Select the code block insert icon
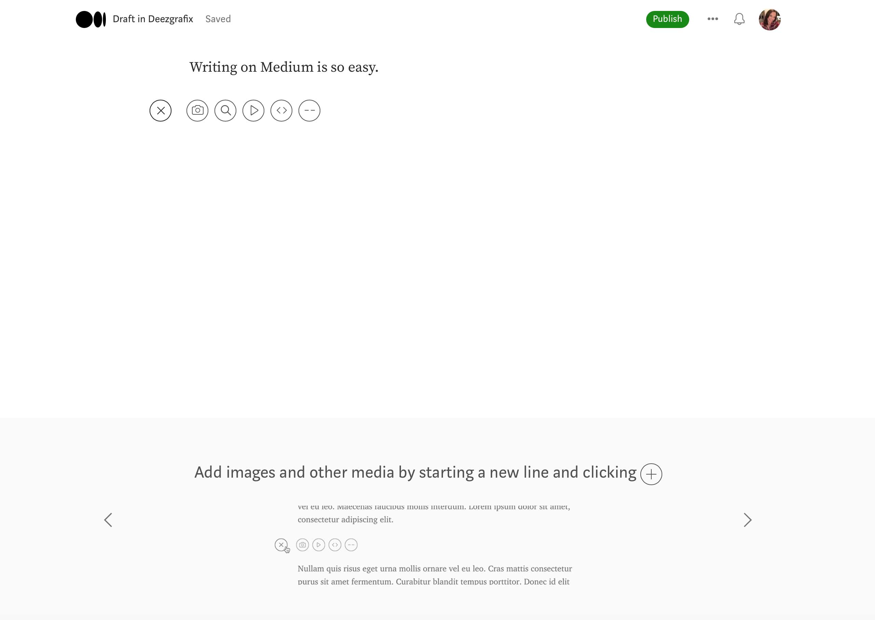 point(281,110)
